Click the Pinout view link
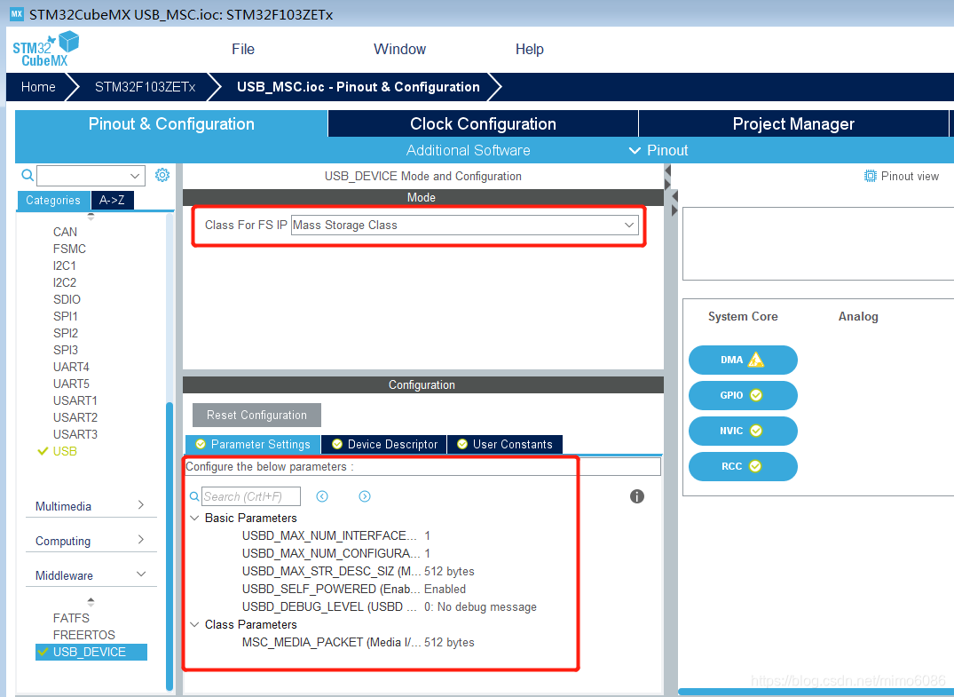This screenshot has height=697, width=954. [910, 176]
